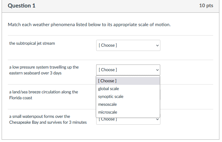Select the highlighted [Choose] option in the list
This screenshot has width=222, height=142.
click(108, 81)
